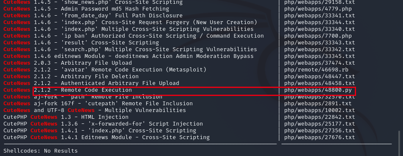Click the path php/webapps/4779.php

318,9
